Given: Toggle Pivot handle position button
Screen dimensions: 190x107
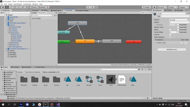Looking at the screenshot, I should coord(34,7).
